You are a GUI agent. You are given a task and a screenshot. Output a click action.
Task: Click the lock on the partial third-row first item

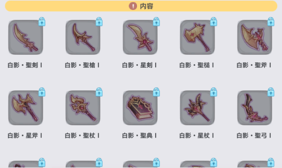coord(42,162)
